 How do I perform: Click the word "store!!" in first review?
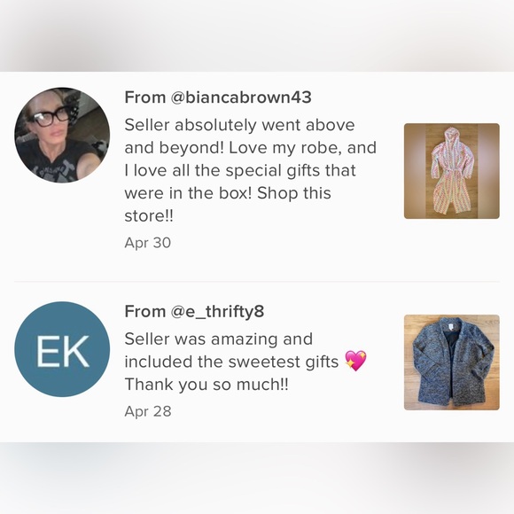[x=149, y=215]
